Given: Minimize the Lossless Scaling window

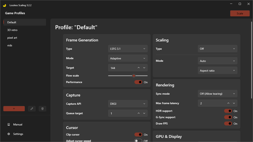Looking at the screenshot, I should click(231, 4).
